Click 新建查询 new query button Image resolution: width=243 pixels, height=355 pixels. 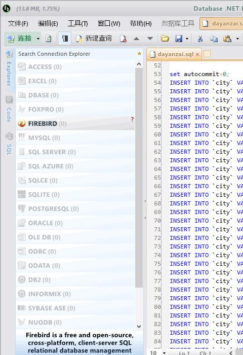tap(94, 39)
